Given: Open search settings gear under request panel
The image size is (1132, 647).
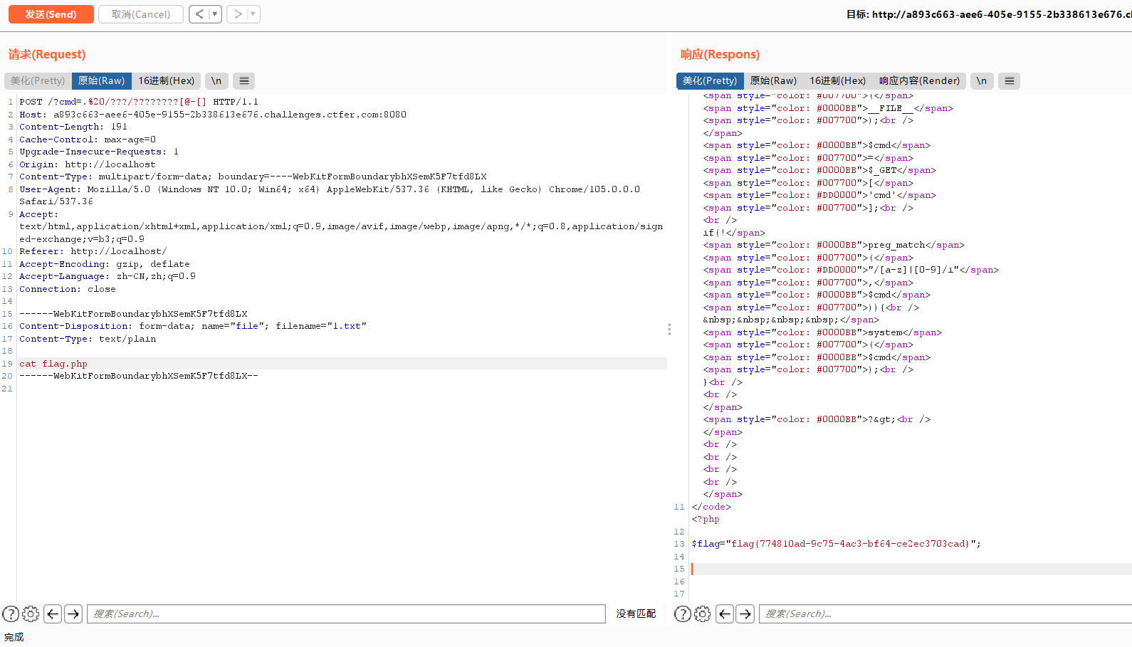Looking at the screenshot, I should (31, 614).
